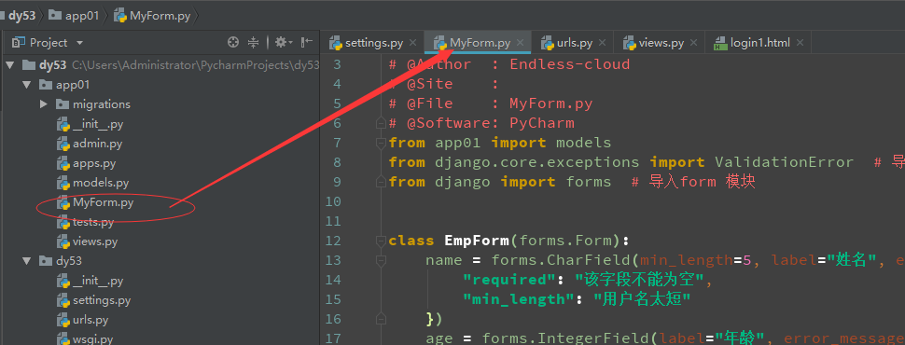Select __init__.py under inner dy53 folder
The height and width of the screenshot is (345, 905).
pos(98,281)
